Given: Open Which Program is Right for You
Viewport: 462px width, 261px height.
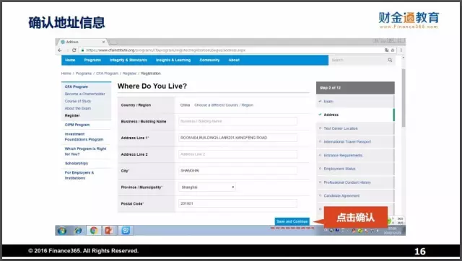Looking at the screenshot, I should tap(85, 151).
